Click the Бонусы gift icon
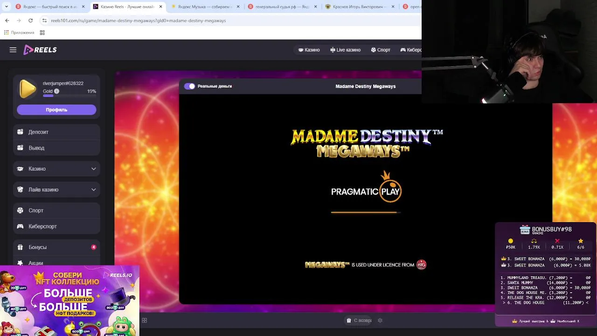 pyautogui.click(x=20, y=247)
